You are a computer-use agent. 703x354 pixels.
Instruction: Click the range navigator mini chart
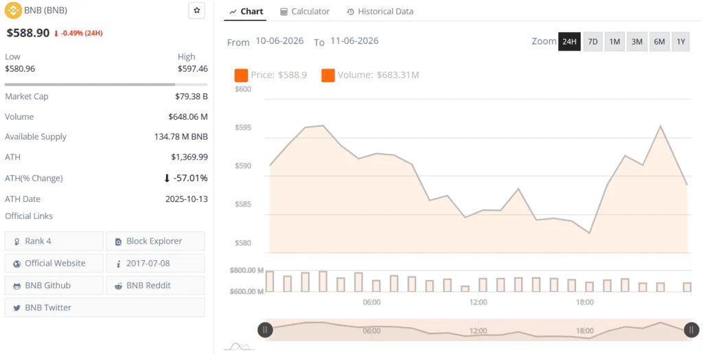coord(478,330)
